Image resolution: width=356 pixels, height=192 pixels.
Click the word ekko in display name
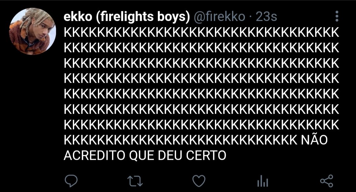coord(78,17)
